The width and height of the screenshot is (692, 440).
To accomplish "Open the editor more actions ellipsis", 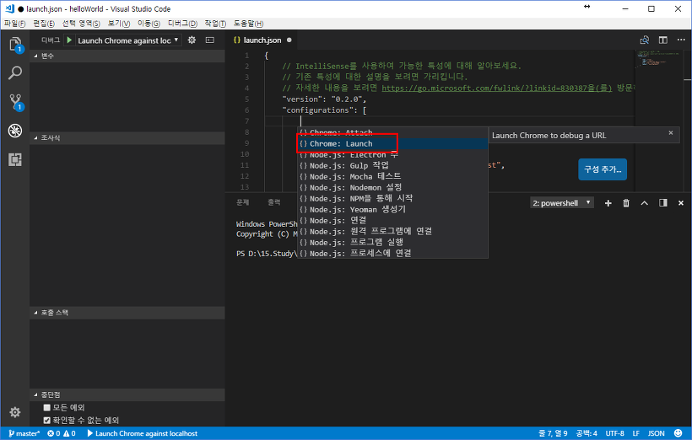I will click(681, 40).
